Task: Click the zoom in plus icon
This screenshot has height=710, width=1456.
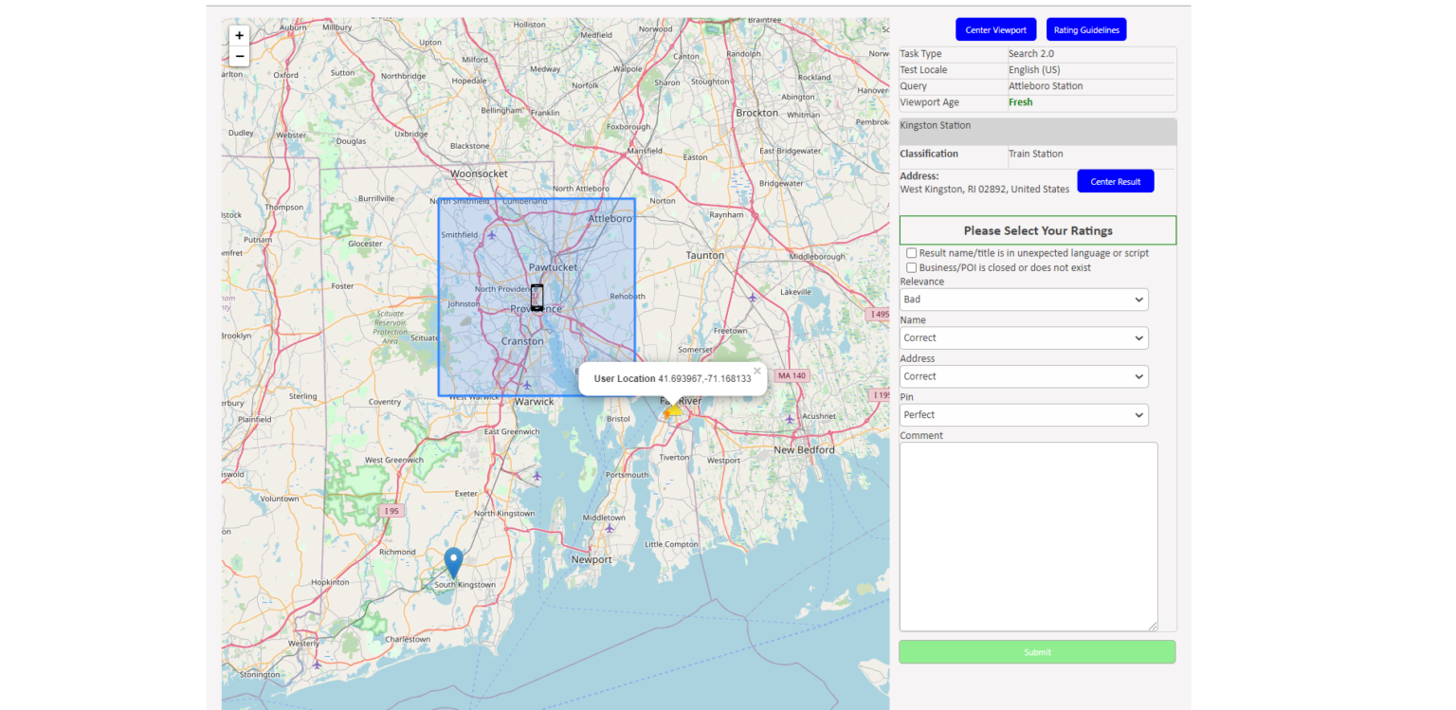Action: click(239, 35)
